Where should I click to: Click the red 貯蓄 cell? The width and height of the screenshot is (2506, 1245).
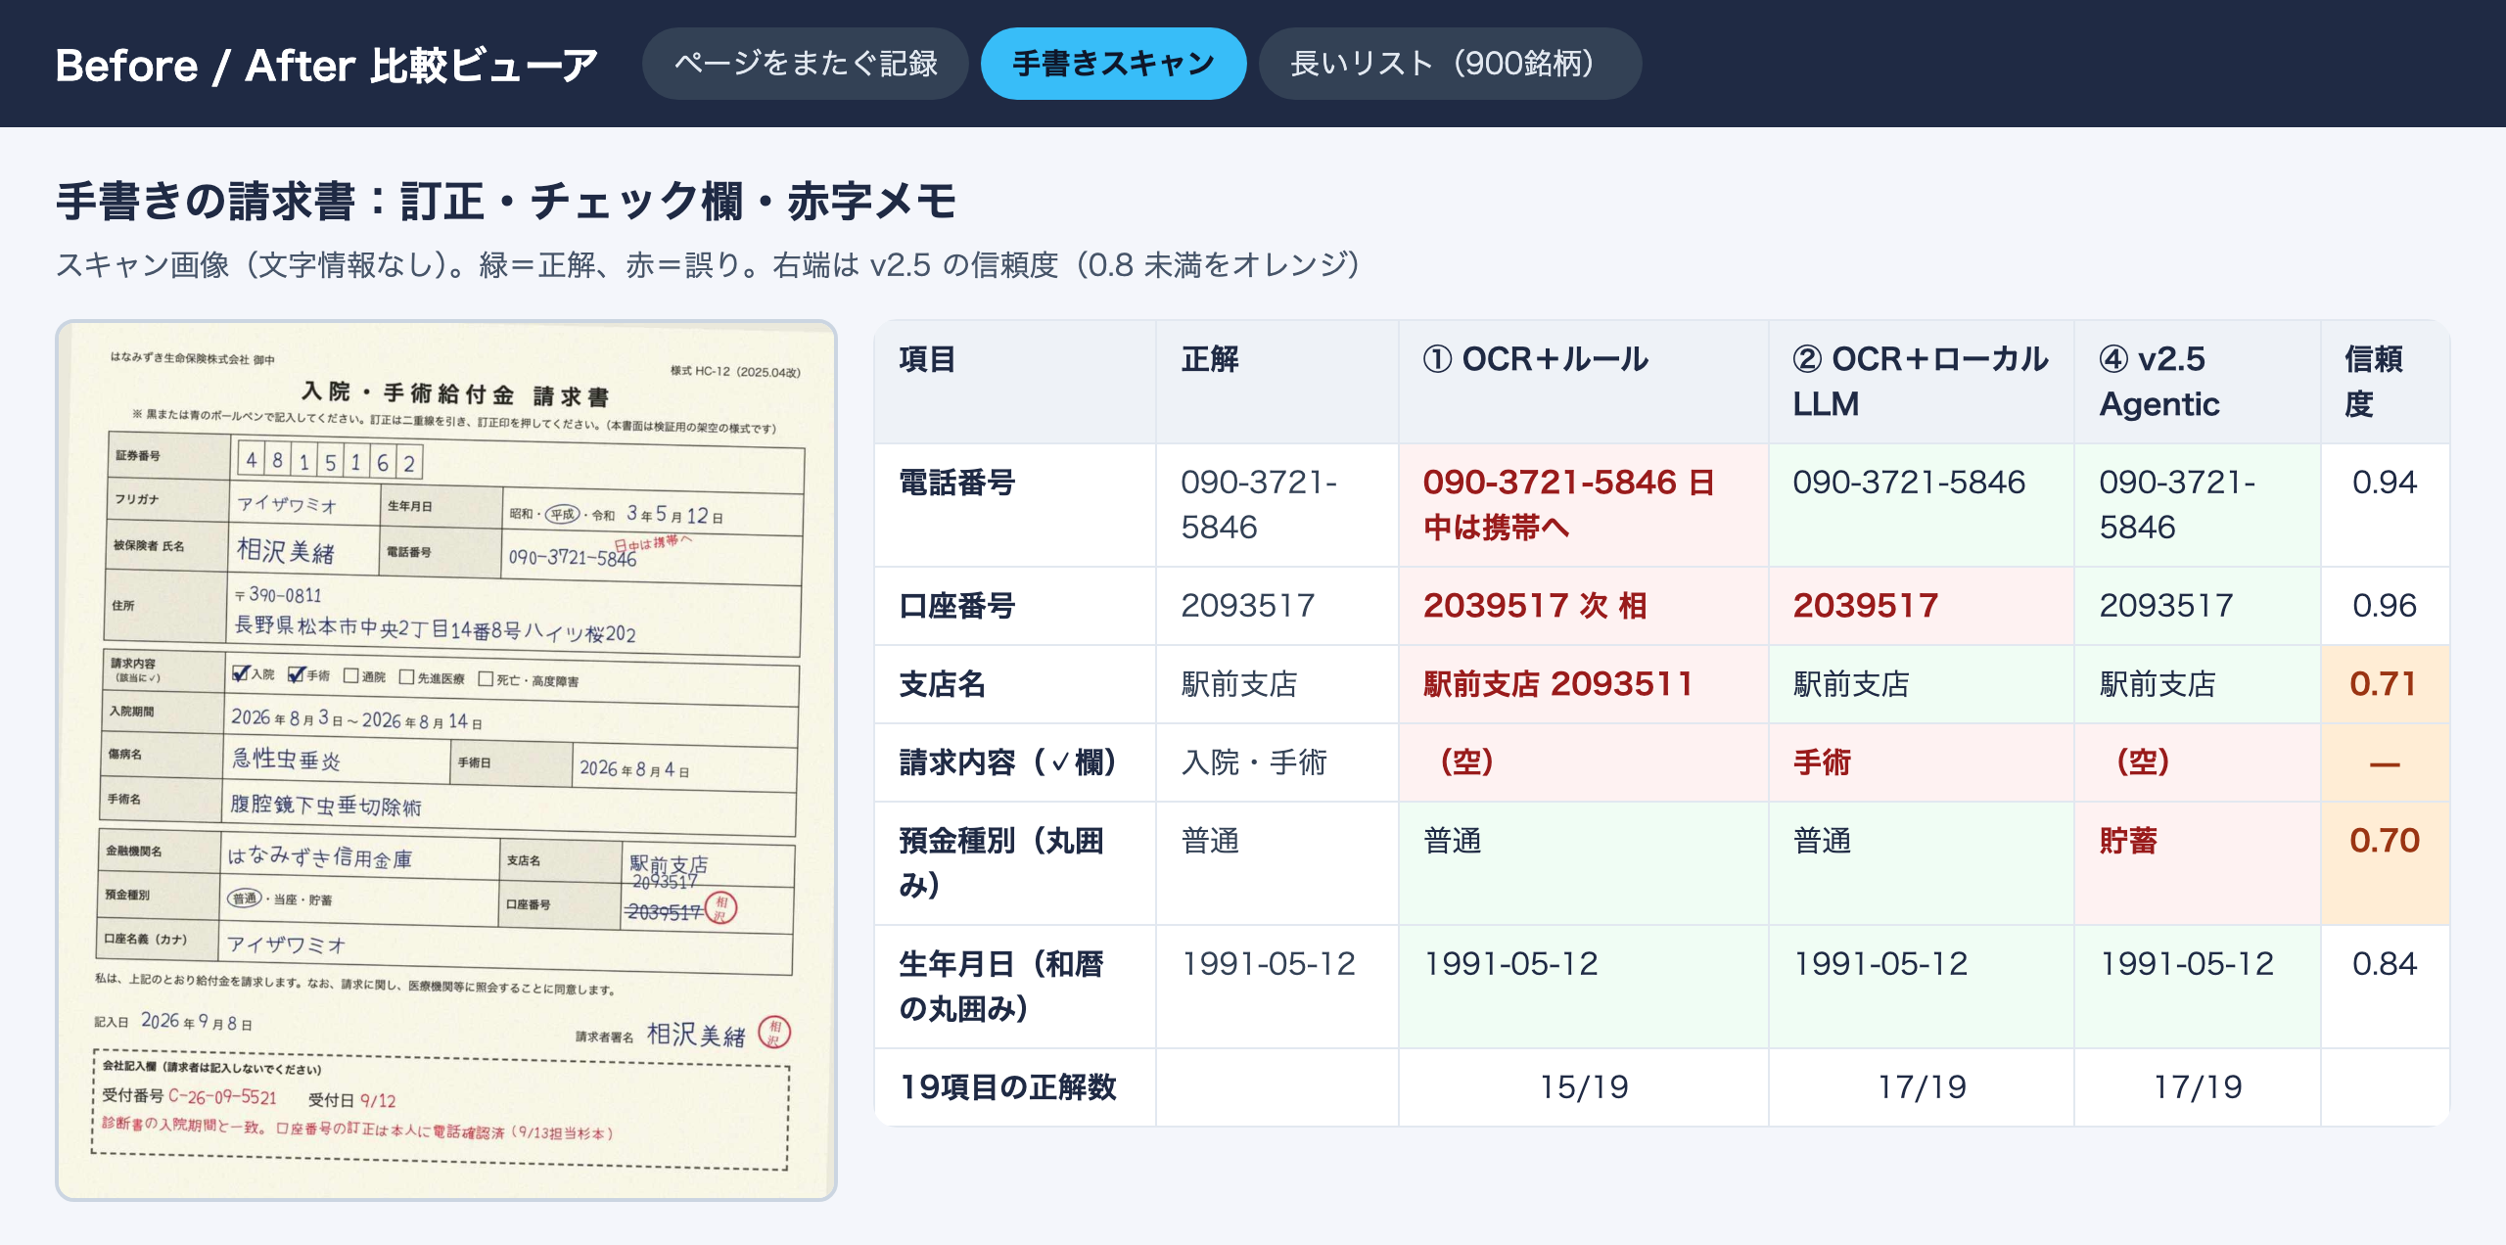[x=2197, y=862]
